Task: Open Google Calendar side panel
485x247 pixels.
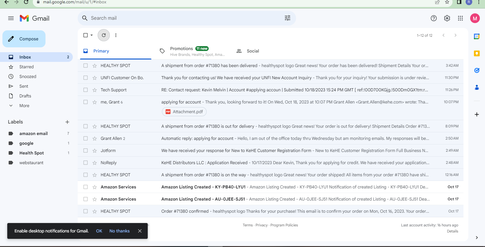Action: coord(477,36)
